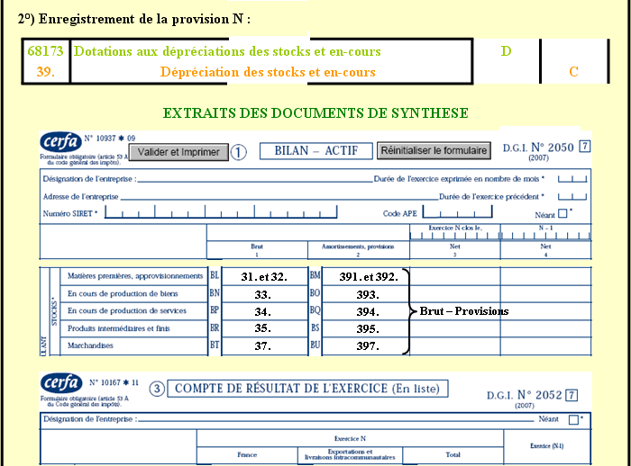The image size is (631, 466).
Task: Click 'En cours de production de biens' label
Action: click(x=123, y=293)
